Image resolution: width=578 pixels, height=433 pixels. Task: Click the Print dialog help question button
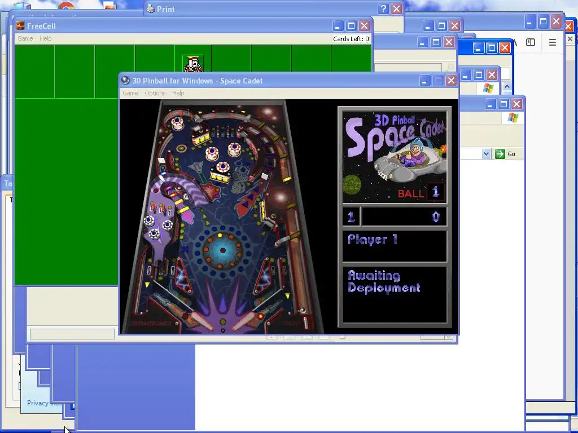[x=383, y=9]
